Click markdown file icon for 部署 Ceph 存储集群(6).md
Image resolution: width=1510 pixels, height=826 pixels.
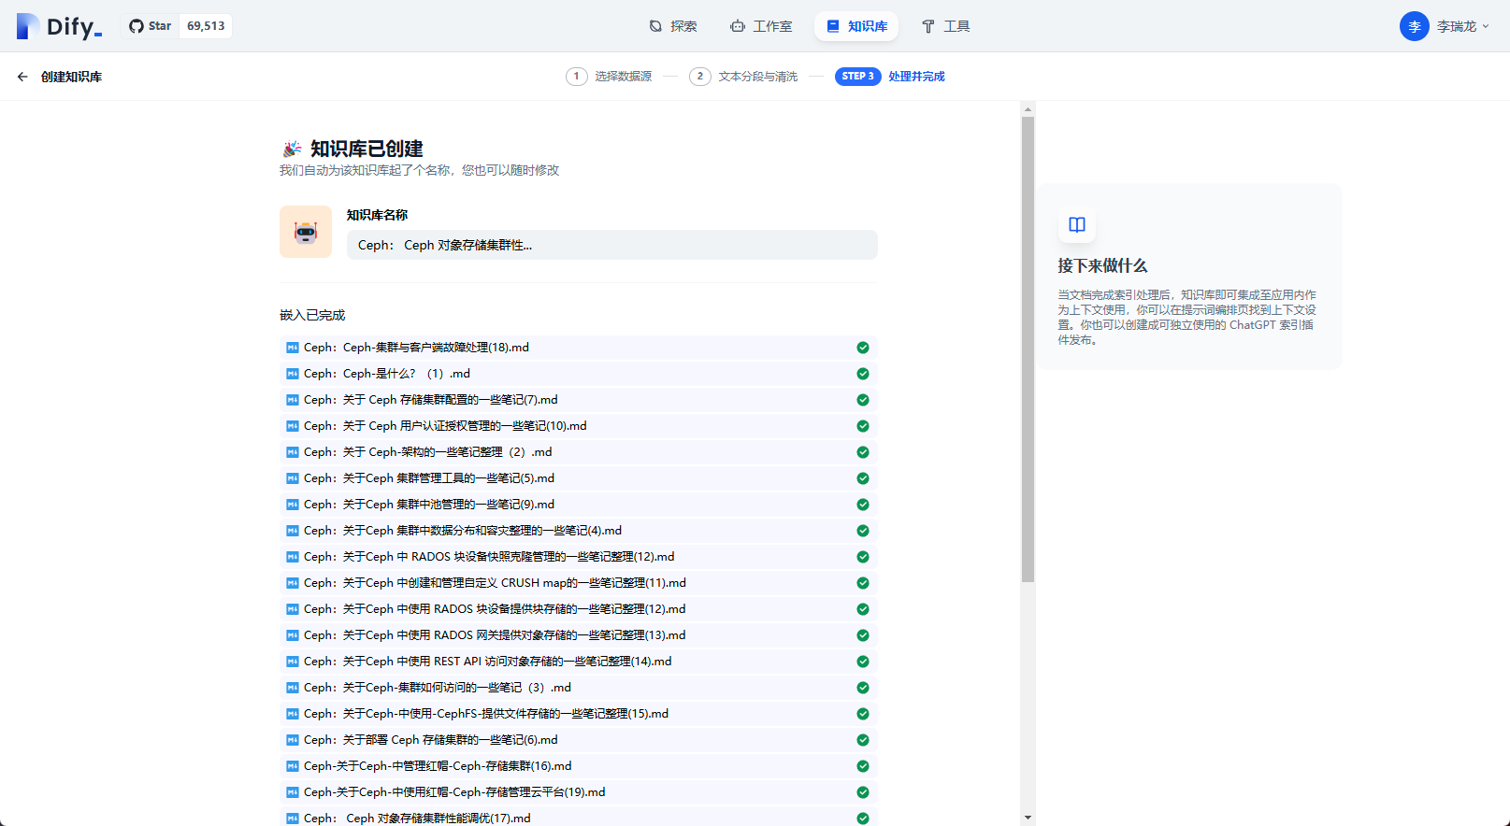(x=293, y=740)
